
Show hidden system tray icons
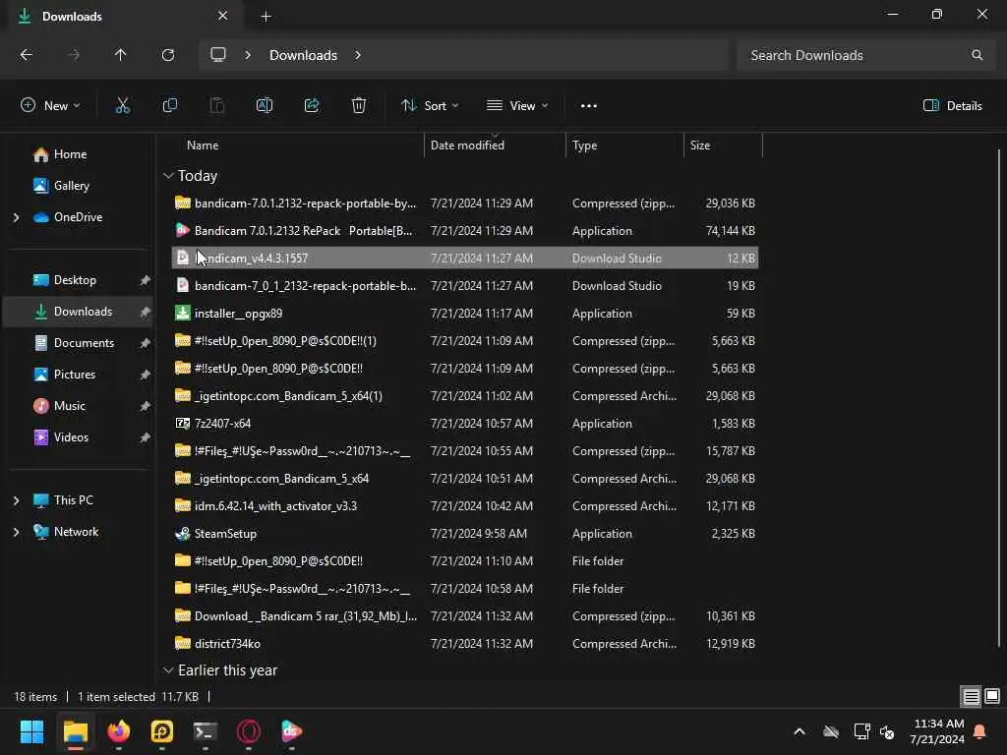click(800, 731)
